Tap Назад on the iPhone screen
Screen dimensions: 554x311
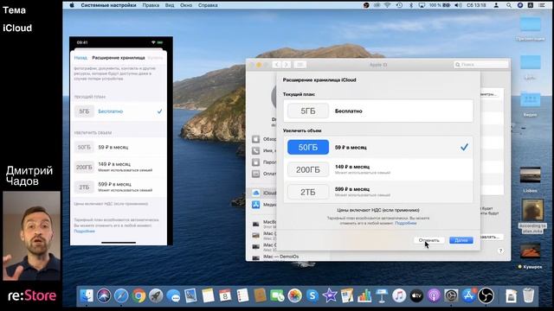point(81,58)
